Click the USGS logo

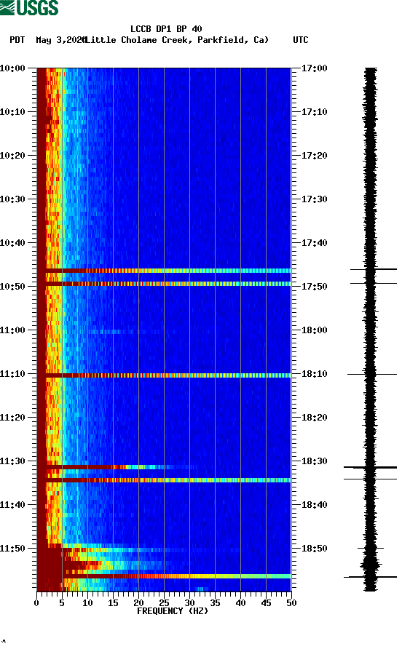pyautogui.click(x=29, y=7)
